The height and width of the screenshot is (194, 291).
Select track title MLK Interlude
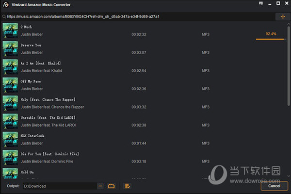[x=32, y=136]
